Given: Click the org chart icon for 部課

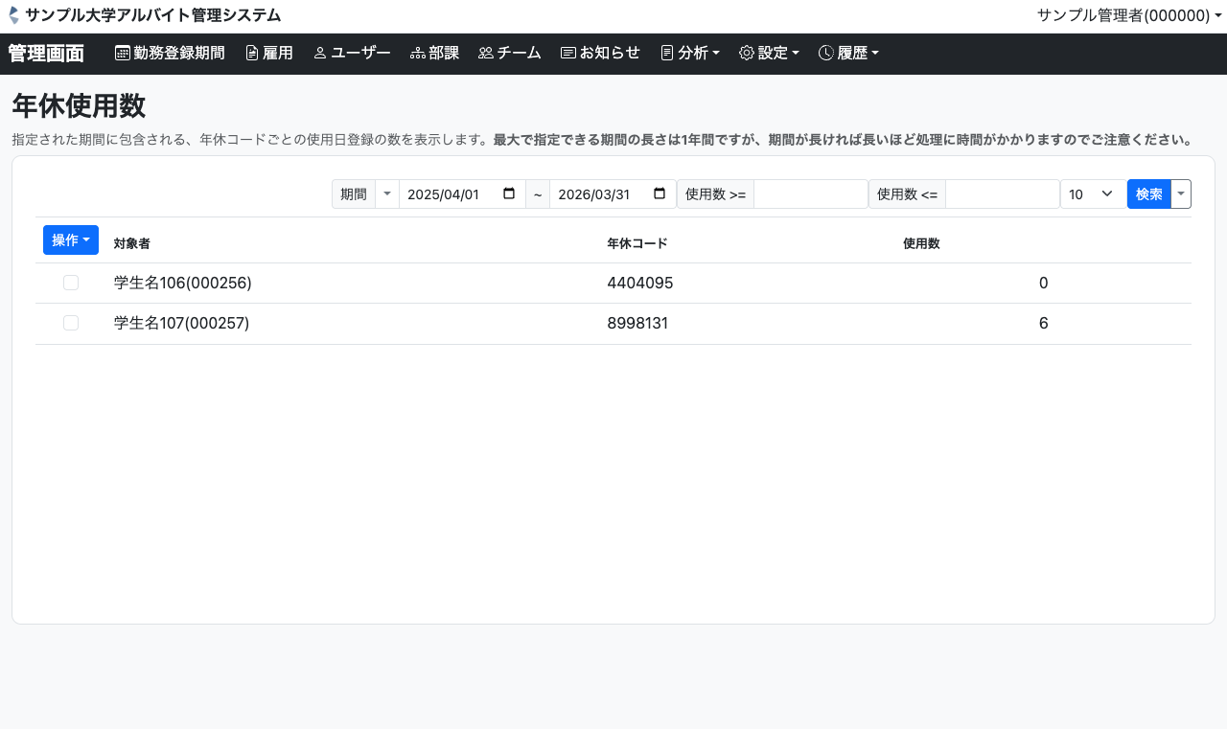Looking at the screenshot, I should [417, 54].
